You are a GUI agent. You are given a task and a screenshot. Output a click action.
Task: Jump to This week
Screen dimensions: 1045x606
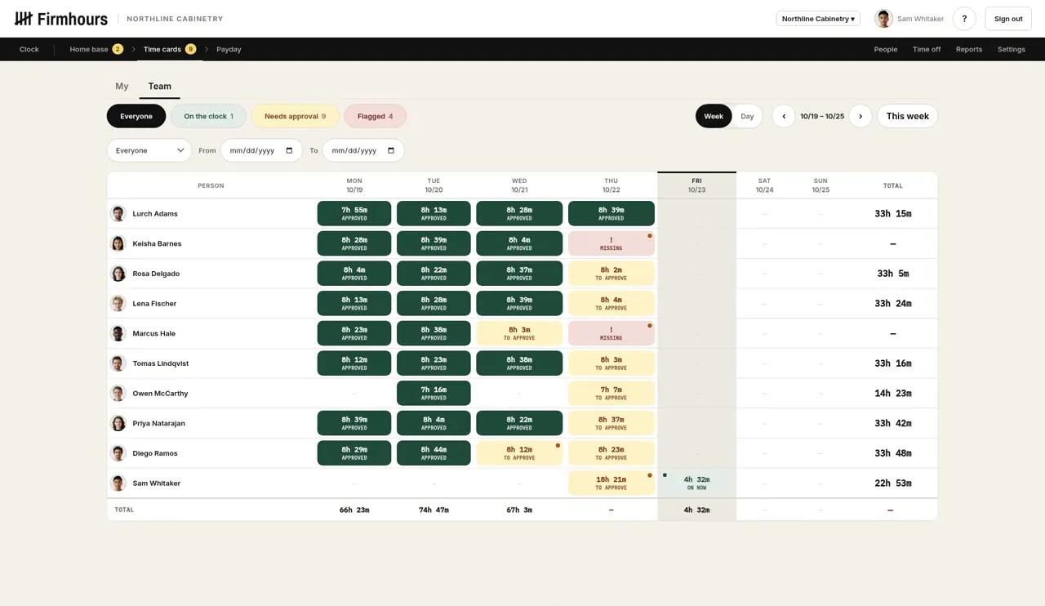point(908,116)
